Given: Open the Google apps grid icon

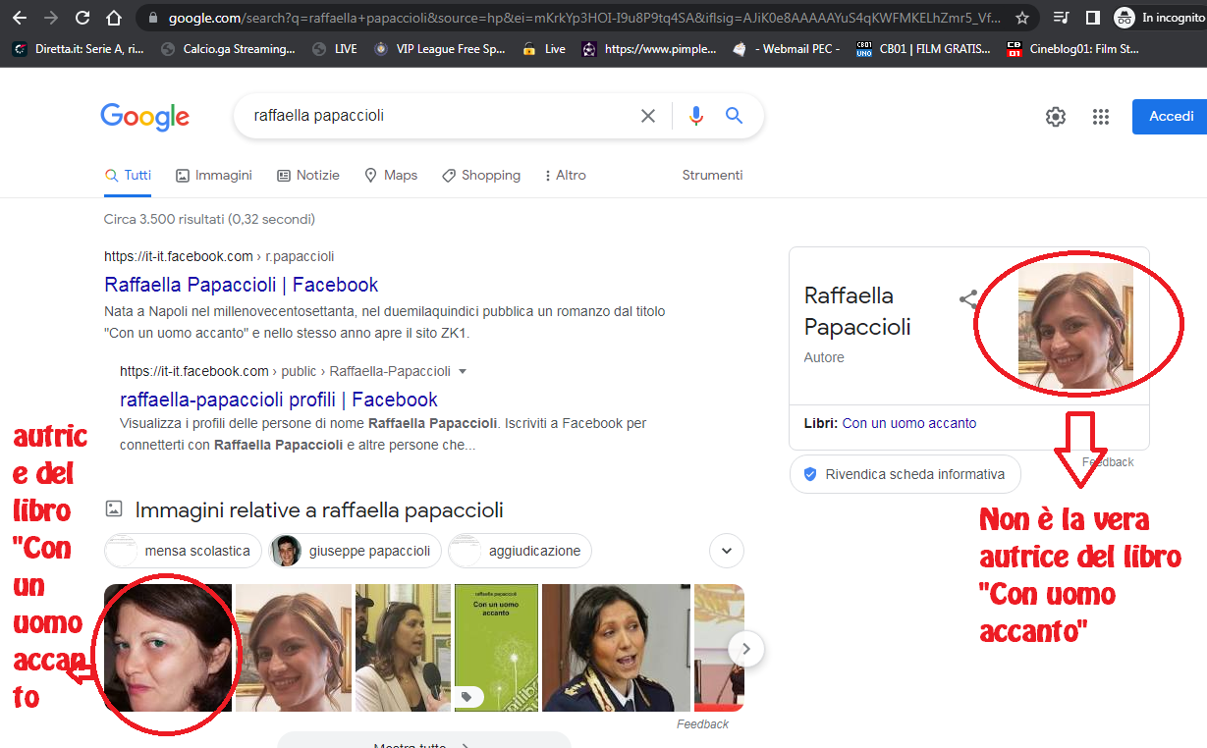Looking at the screenshot, I should (1101, 117).
